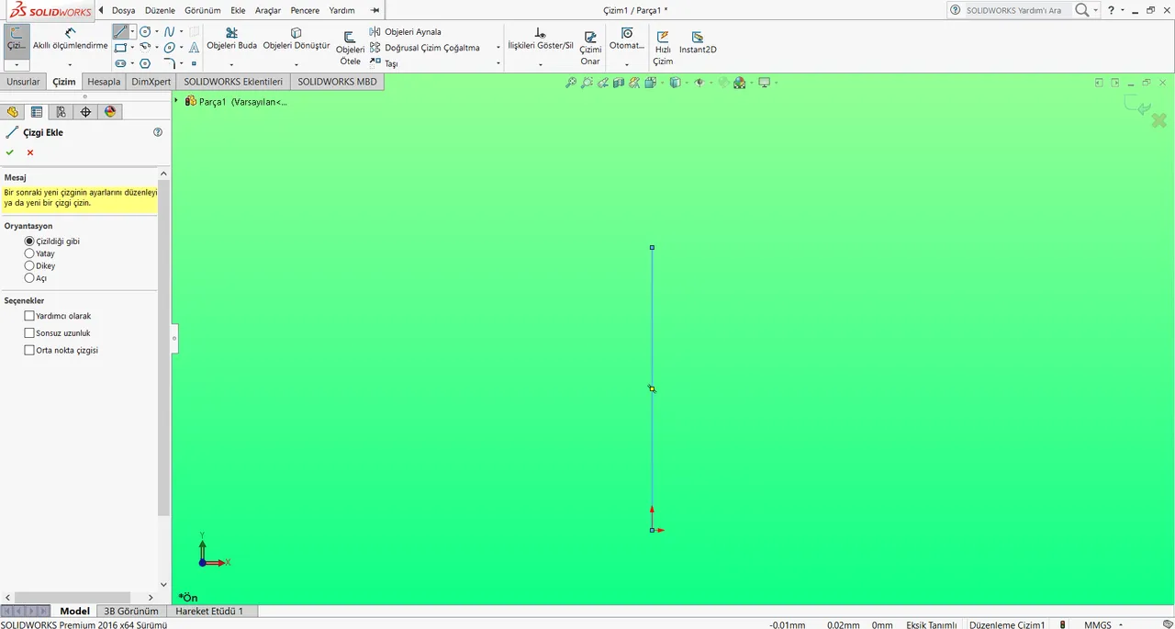This screenshot has height=629, width=1175.
Task: Open help for Çizgi Ekle panel
Action: [158, 132]
